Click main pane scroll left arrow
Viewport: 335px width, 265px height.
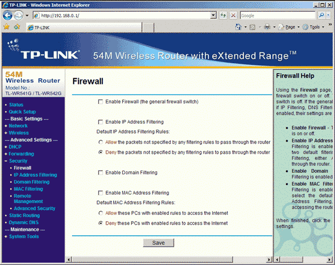(x=69, y=259)
